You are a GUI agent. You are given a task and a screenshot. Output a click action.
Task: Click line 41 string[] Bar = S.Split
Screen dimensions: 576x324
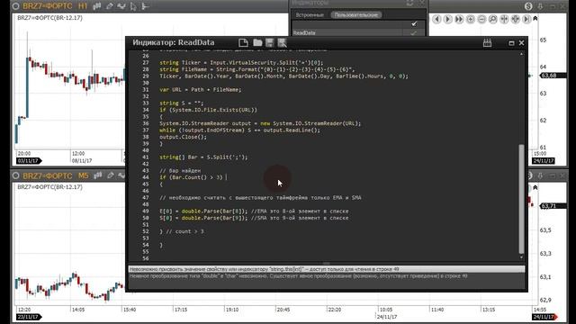[203, 157]
